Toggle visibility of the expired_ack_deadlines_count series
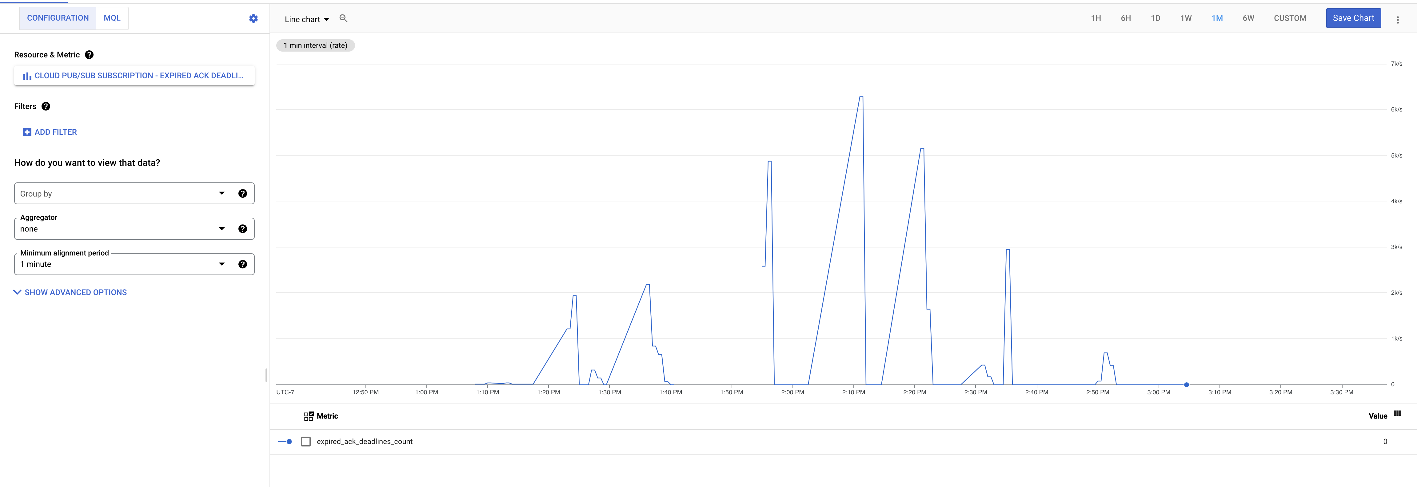The image size is (1417, 487). tap(286, 441)
